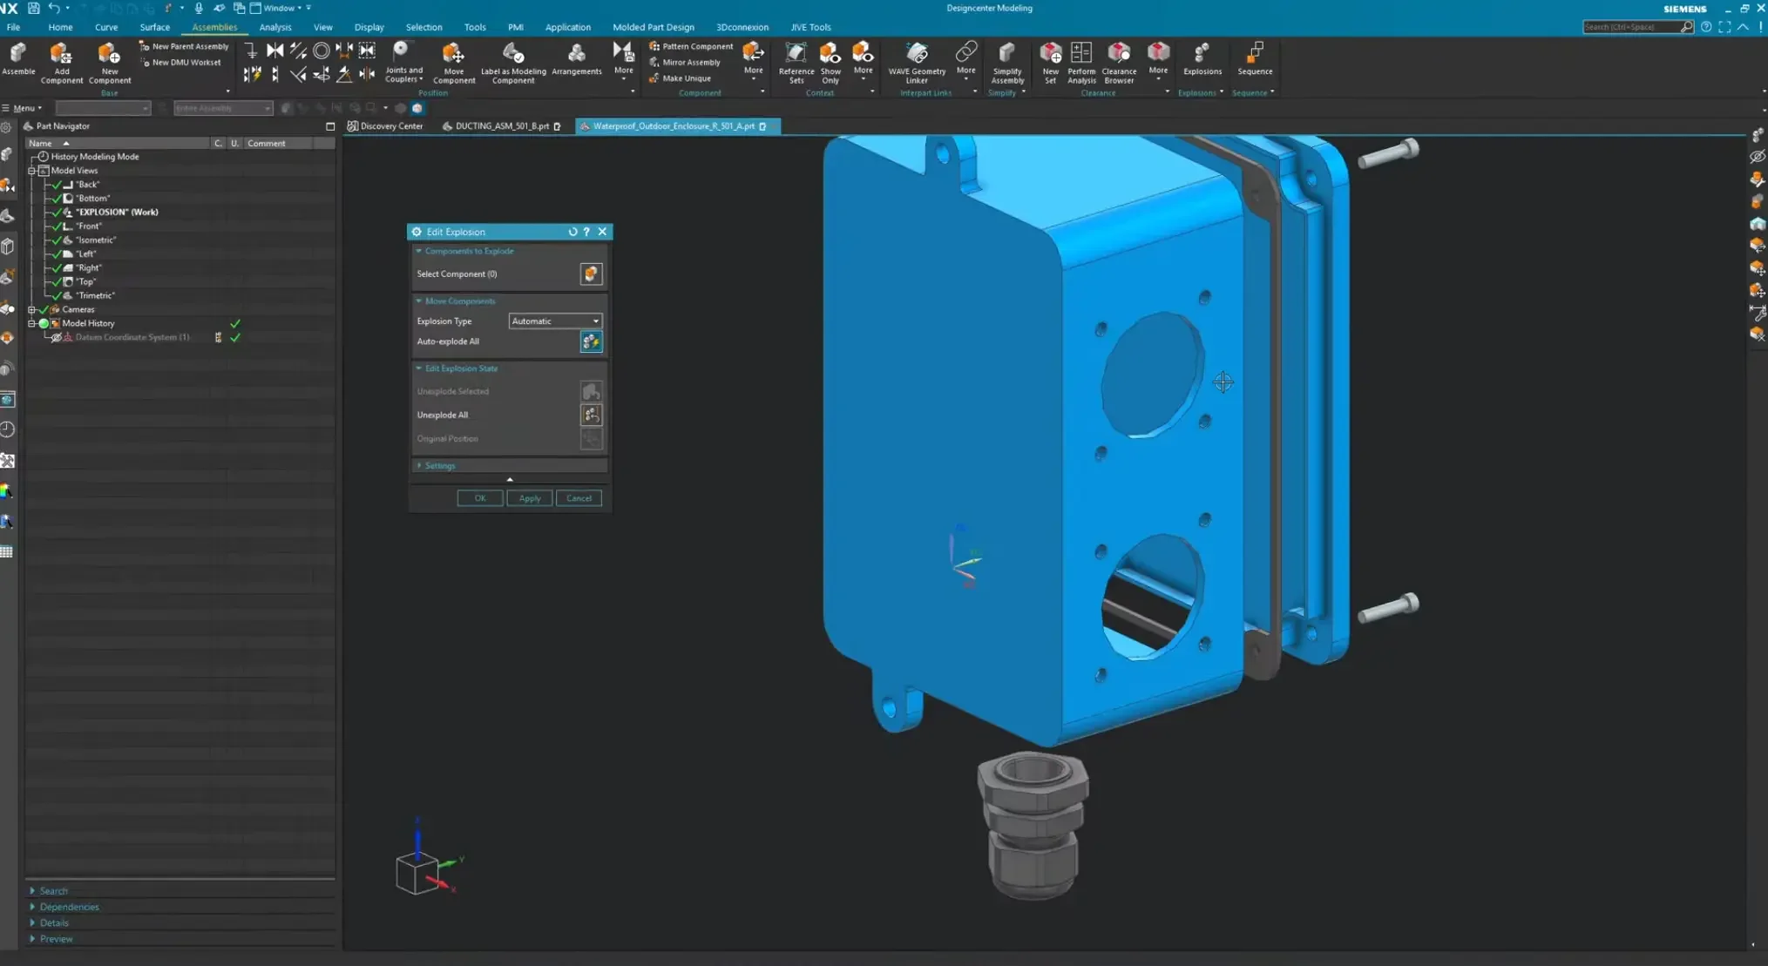Open the Menu dropdown
1768x966 pixels.
coord(22,108)
